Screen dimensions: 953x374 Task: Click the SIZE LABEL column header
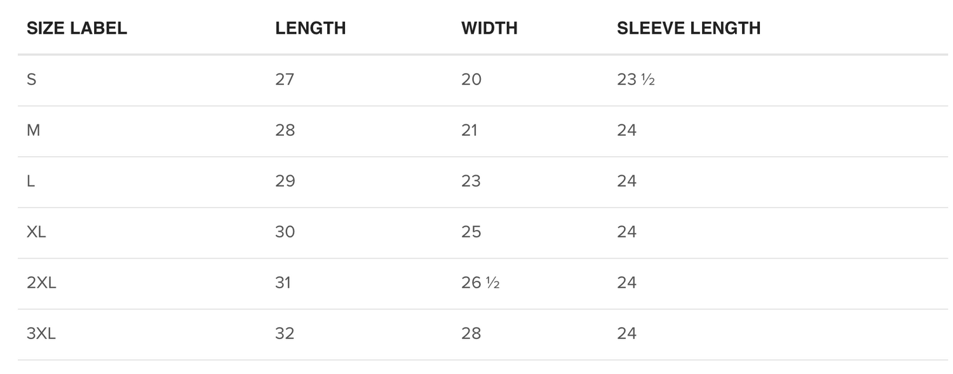click(77, 28)
